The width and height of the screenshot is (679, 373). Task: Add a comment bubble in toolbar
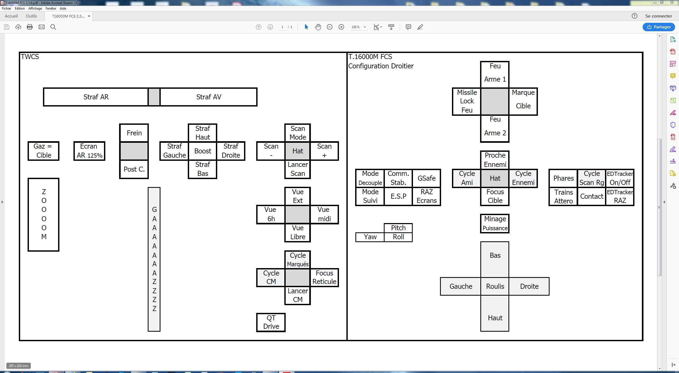[408, 27]
